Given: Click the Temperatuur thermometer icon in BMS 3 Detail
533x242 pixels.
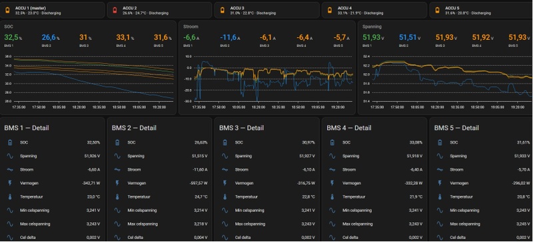Looking at the screenshot, I should point(225,197).
